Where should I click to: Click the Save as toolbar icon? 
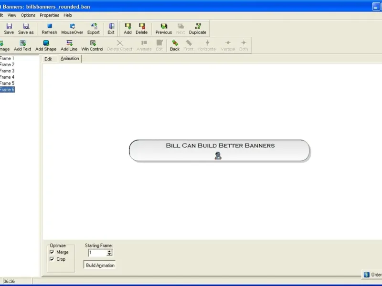26,29
